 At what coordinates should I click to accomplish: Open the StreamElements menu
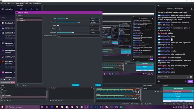click(x=37, y=3)
